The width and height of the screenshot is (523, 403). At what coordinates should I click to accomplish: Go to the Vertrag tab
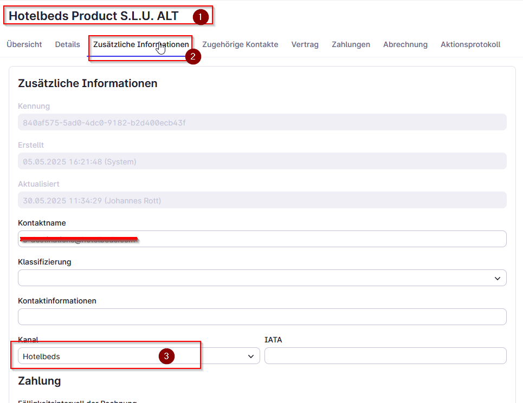(x=305, y=44)
